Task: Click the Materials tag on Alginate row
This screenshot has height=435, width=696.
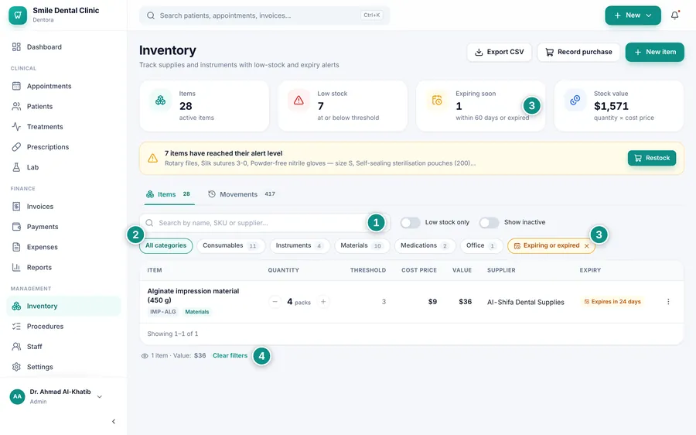Action: tap(196, 312)
